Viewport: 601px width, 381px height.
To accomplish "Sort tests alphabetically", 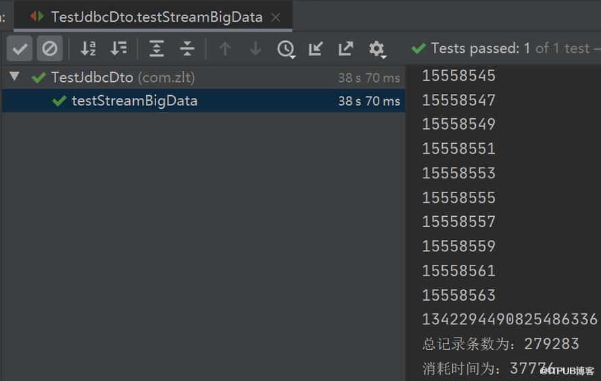I will 88,49.
